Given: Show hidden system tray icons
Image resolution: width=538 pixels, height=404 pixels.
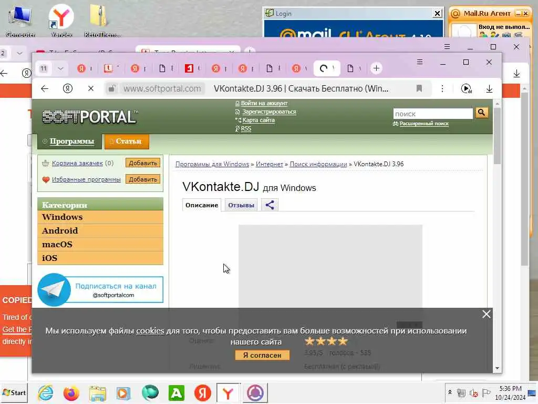Looking at the screenshot, I should coord(450,392).
